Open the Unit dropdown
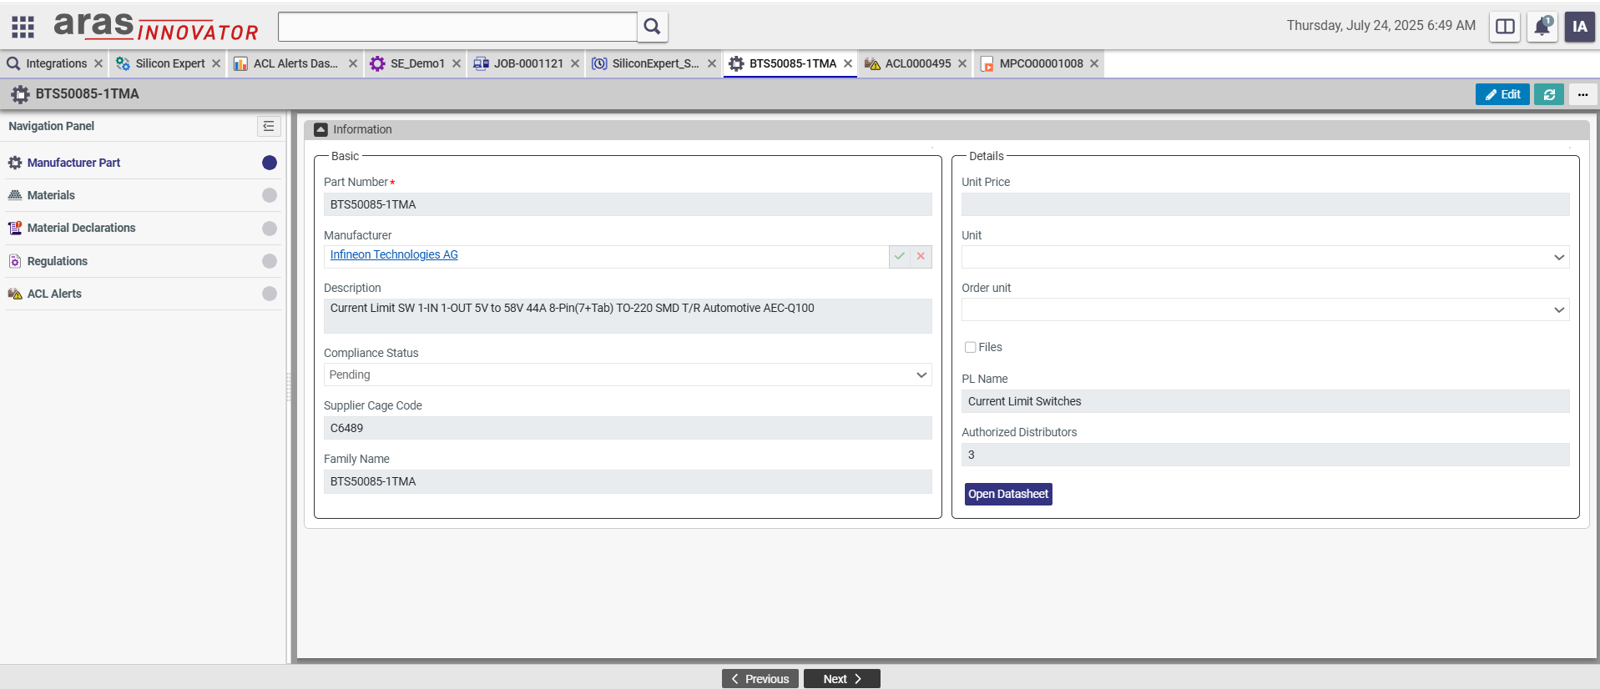The width and height of the screenshot is (1600, 689). coord(1558,257)
